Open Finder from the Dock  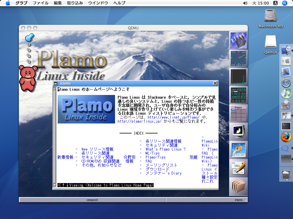pyautogui.click(x=286, y=50)
